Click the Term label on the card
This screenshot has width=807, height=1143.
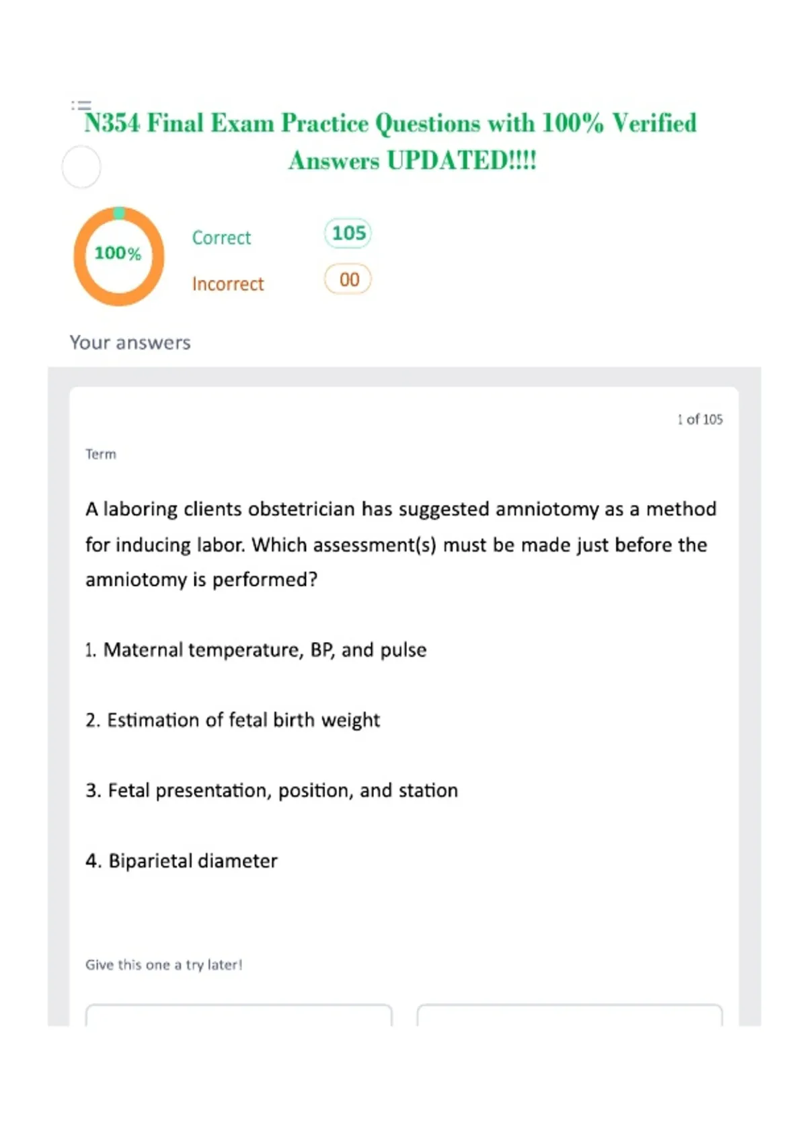pyautogui.click(x=101, y=455)
